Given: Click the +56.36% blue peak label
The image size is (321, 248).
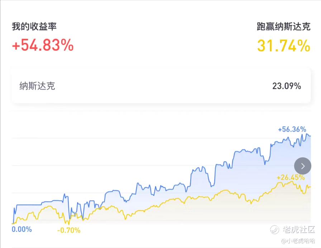Looking at the screenshot, I should [x=292, y=129].
